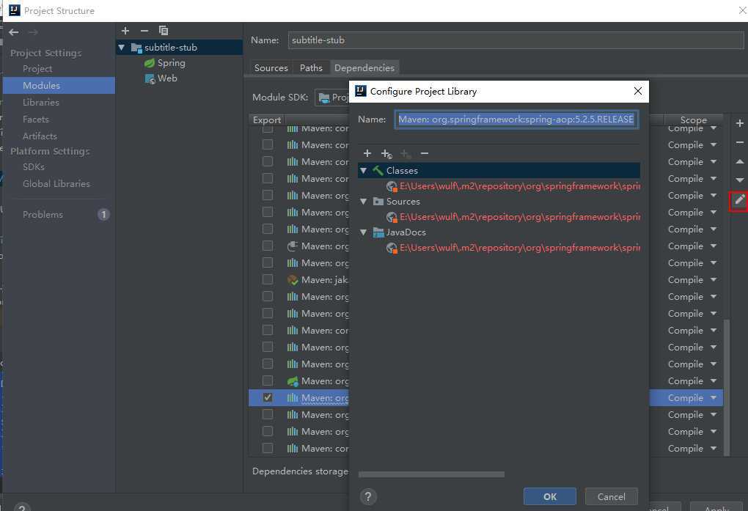Switch to the Dependencies tab
The width and height of the screenshot is (748, 511).
click(364, 67)
